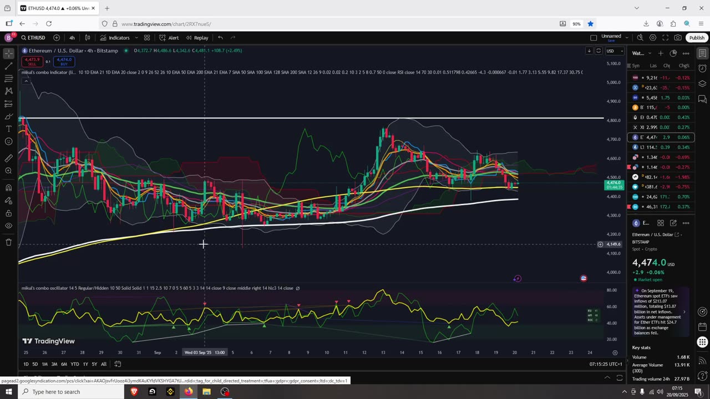Bookmark this page with star icon
The width and height of the screenshot is (710, 399).
pos(590,24)
